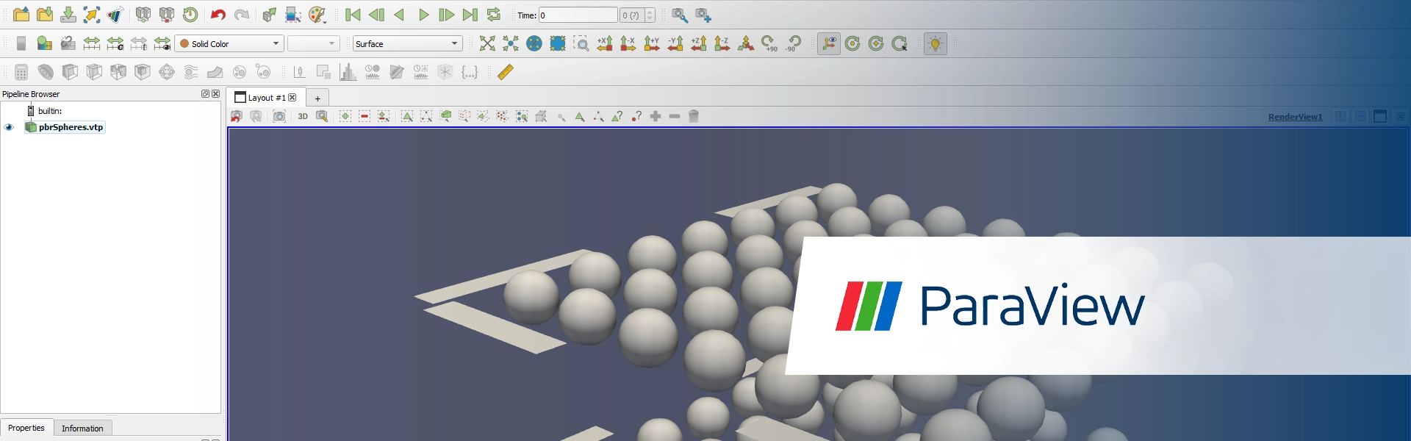Toggle the light kit bulb button
Viewport: 1411px width, 441px height.
[935, 44]
